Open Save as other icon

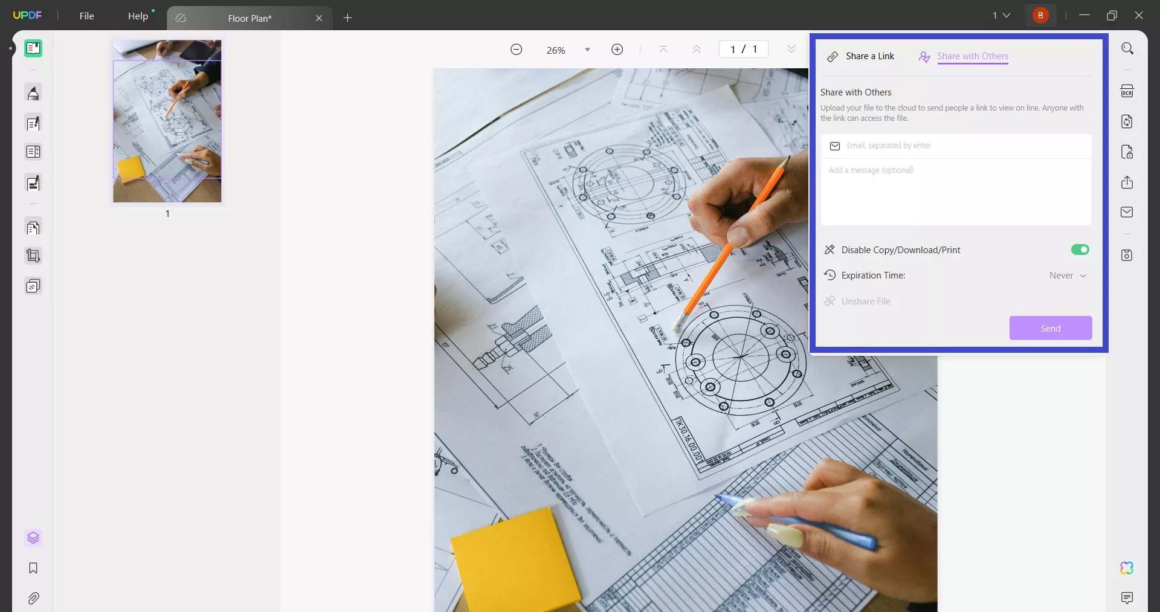[x=1127, y=255]
